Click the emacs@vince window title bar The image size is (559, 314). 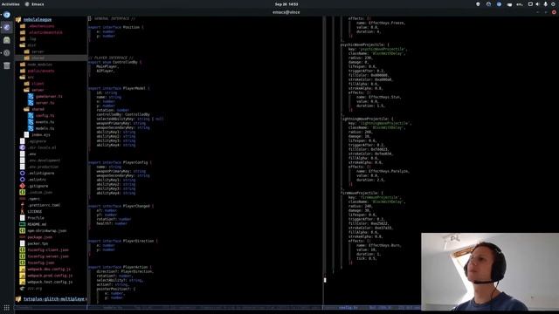[x=286, y=12]
